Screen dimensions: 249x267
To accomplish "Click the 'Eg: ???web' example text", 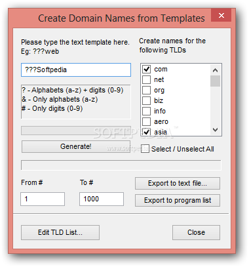I will click(40, 51).
